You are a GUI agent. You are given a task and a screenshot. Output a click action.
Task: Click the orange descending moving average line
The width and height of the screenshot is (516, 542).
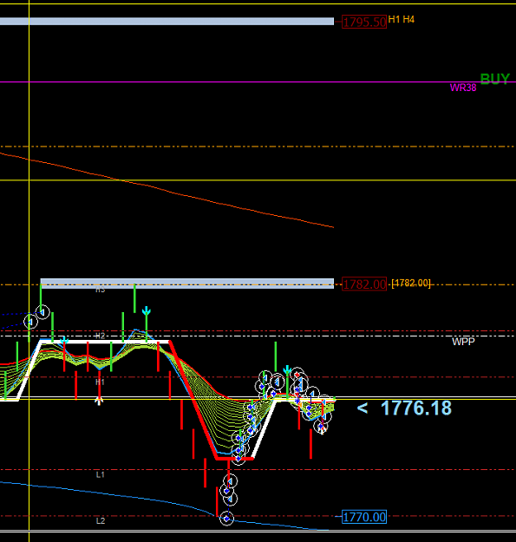pyautogui.click(x=167, y=191)
